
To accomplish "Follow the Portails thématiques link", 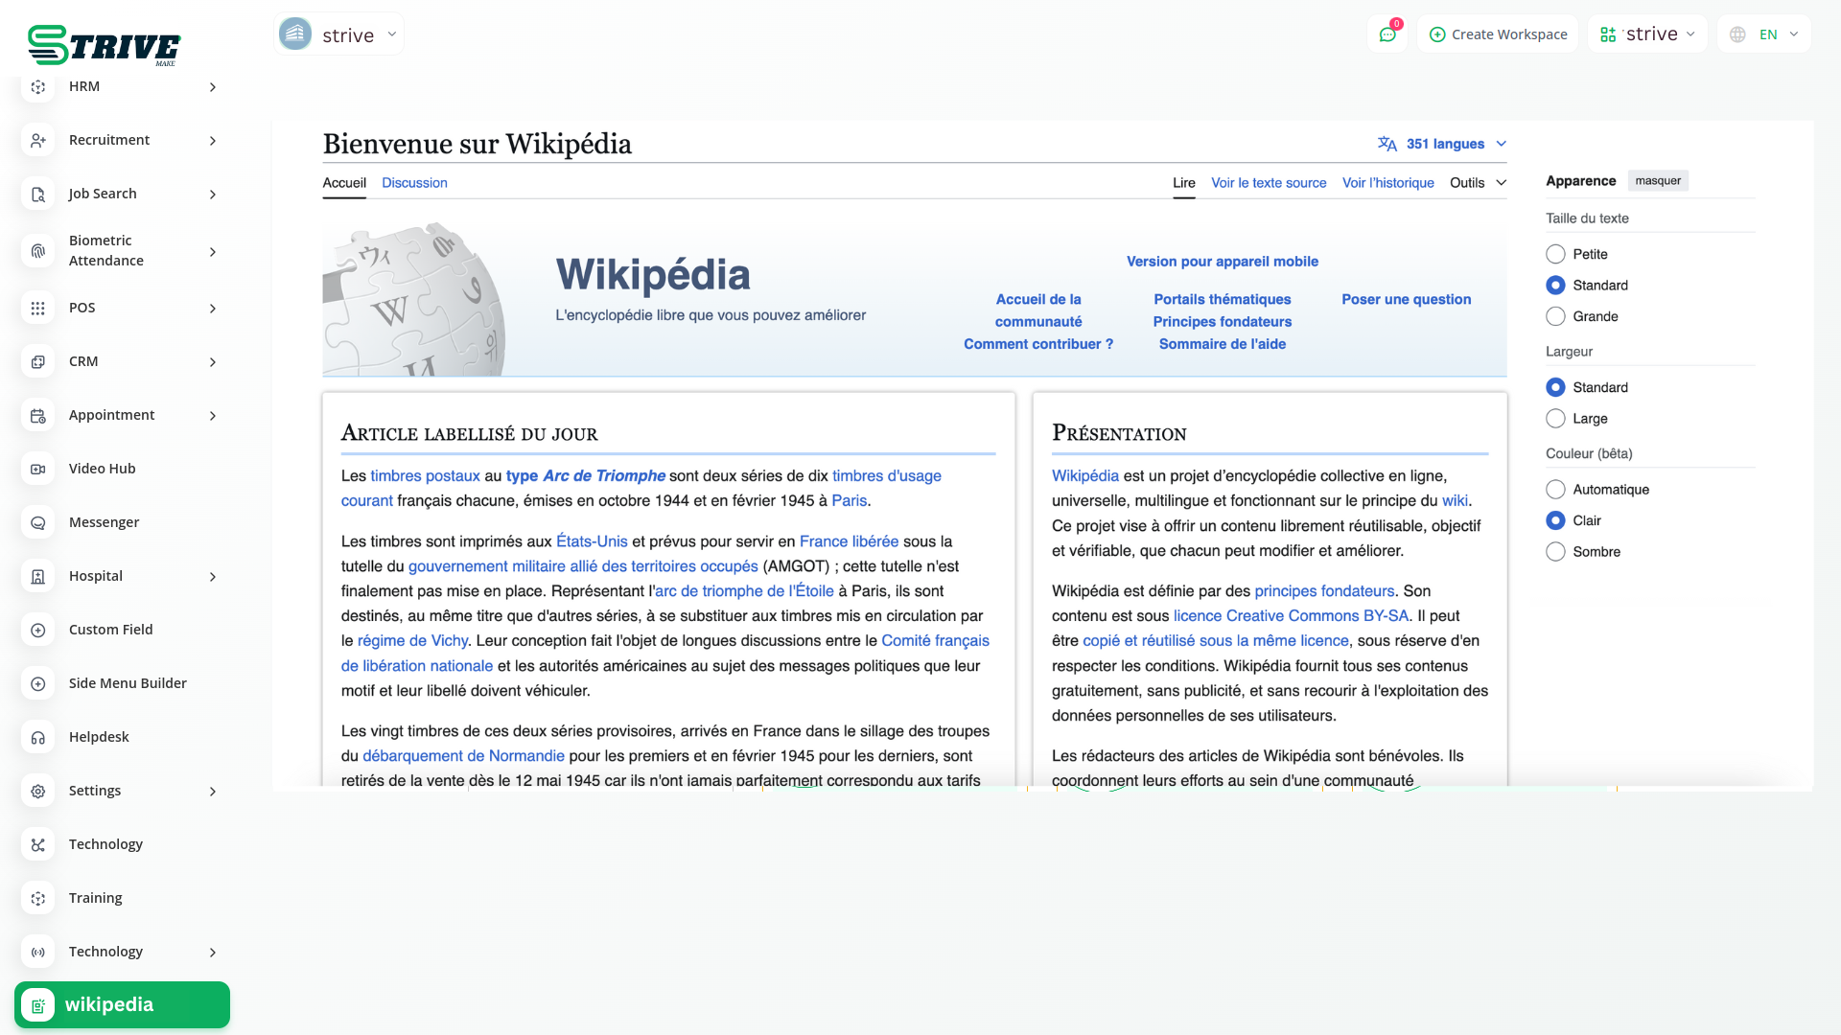I will pyautogui.click(x=1222, y=299).
